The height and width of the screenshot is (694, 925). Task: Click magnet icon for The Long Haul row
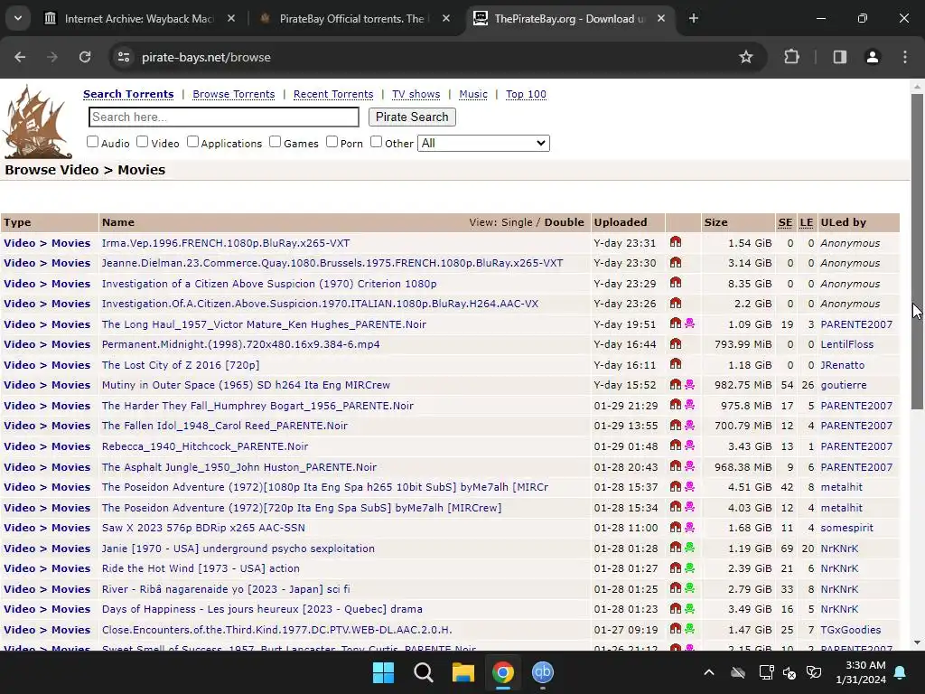tap(676, 324)
